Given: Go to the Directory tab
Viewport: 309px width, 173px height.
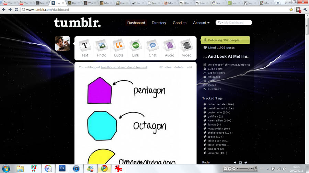Looking at the screenshot, I should click(x=159, y=23).
